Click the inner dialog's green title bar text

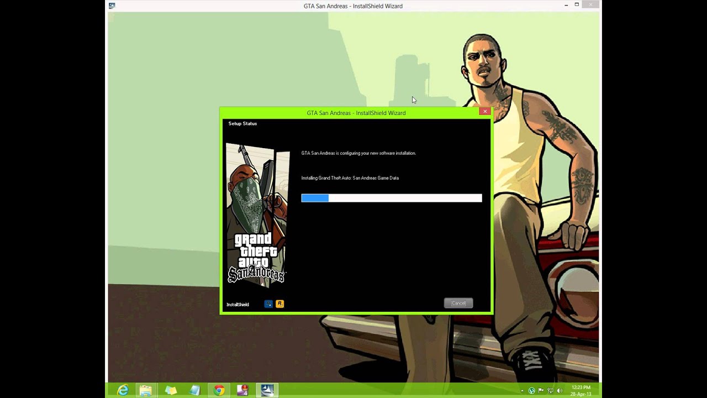[356, 113]
